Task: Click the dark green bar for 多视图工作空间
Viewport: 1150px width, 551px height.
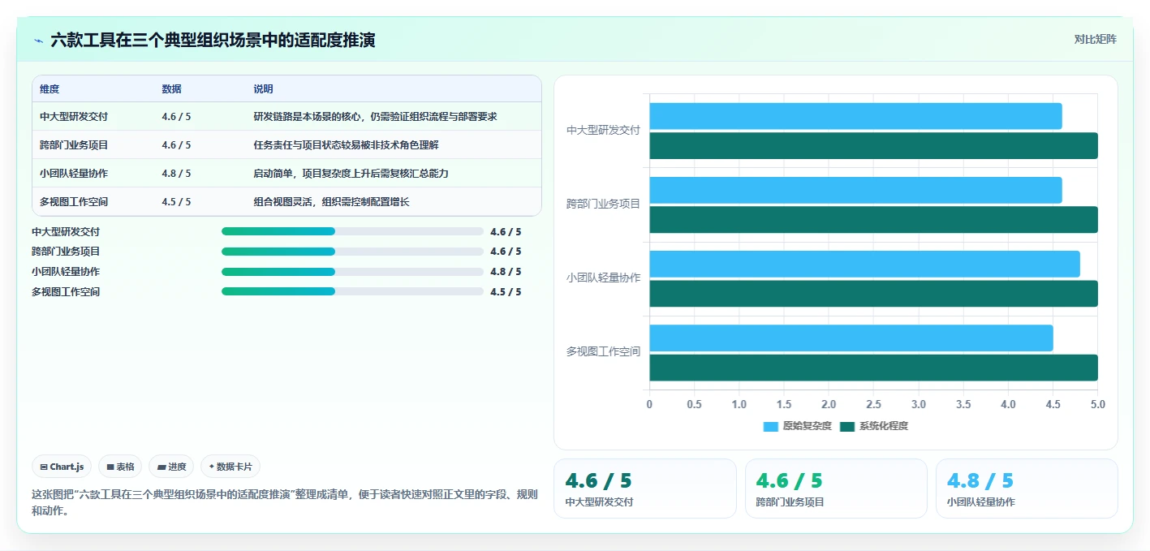Action: tap(873, 368)
